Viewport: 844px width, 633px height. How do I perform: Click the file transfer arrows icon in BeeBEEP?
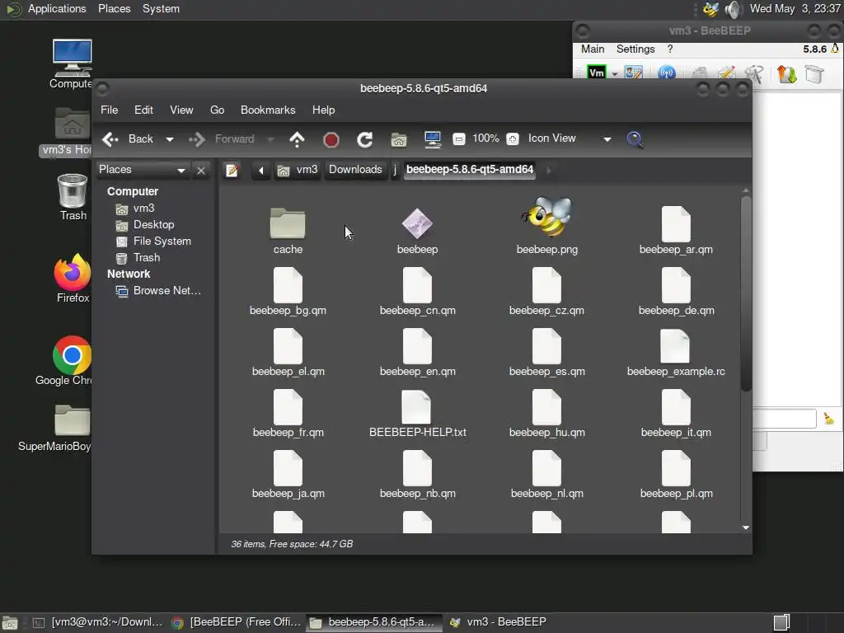pyautogui.click(x=786, y=73)
